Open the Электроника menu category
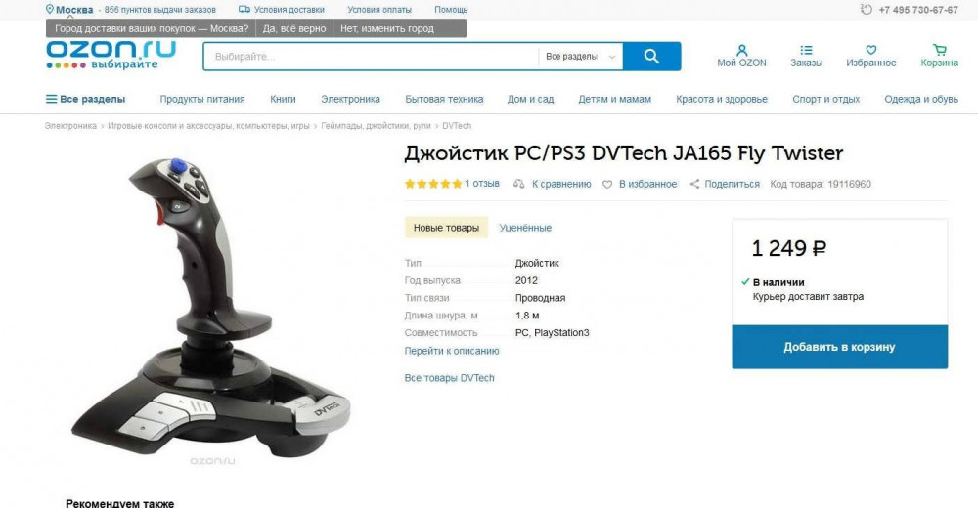Image resolution: width=978 pixels, height=508 pixels. click(350, 99)
